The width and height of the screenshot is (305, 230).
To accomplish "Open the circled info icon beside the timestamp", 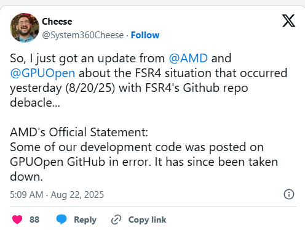I will (x=289, y=194).
